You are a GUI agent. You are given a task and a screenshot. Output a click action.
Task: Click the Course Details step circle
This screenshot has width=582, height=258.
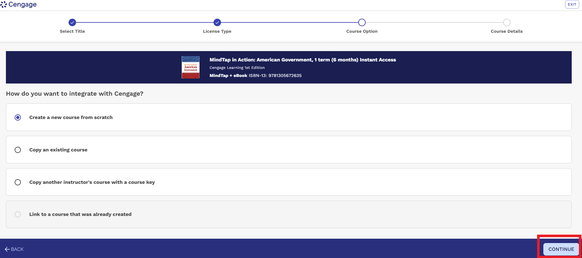(x=507, y=22)
